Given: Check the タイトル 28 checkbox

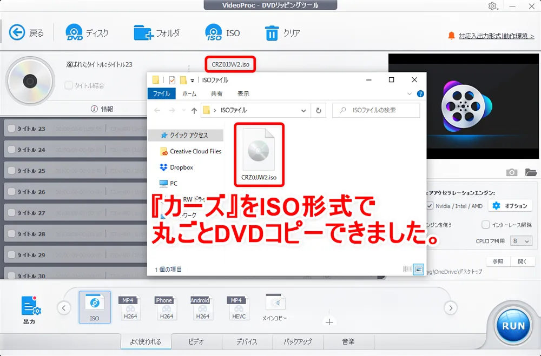Looking at the screenshot, I should [11, 233].
